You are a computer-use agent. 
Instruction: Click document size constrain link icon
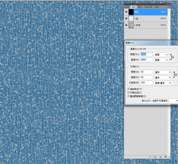tap(176, 75)
